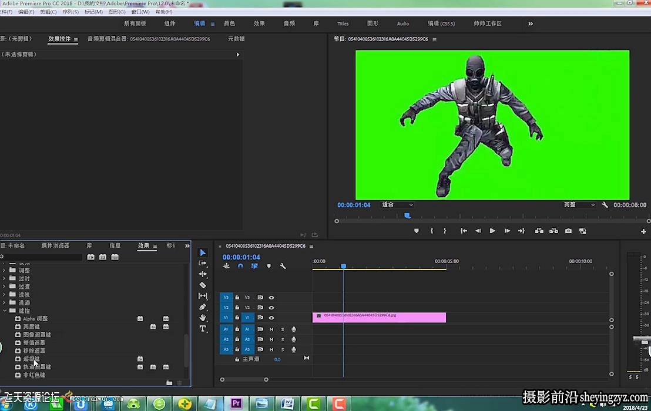Click nest sequence insert icon
651x411 pixels.
226,266
